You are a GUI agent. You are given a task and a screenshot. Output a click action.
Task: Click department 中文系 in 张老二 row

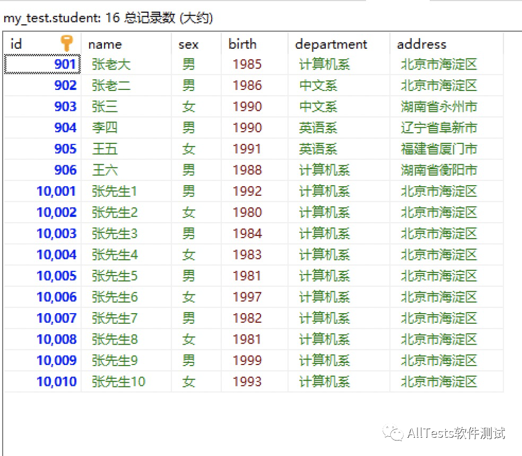tap(339, 86)
